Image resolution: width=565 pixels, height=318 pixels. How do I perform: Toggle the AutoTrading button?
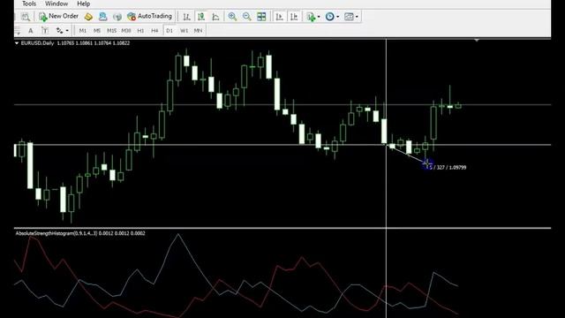click(x=149, y=16)
